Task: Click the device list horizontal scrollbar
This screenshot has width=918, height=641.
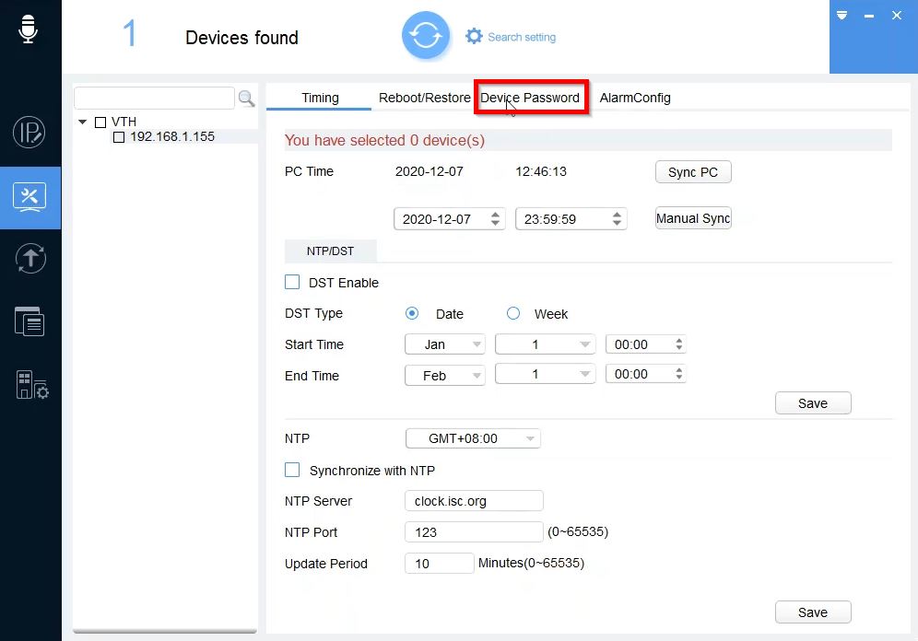Action: click(164, 631)
